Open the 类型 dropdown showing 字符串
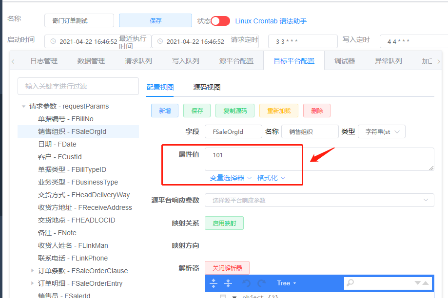Viewport: 448px width, 298px height. point(381,131)
